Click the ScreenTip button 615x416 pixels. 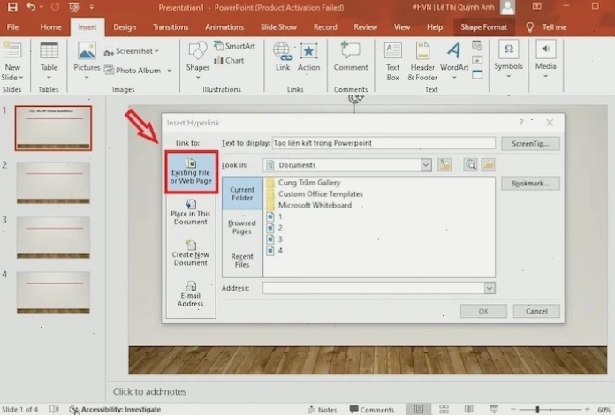click(x=530, y=143)
